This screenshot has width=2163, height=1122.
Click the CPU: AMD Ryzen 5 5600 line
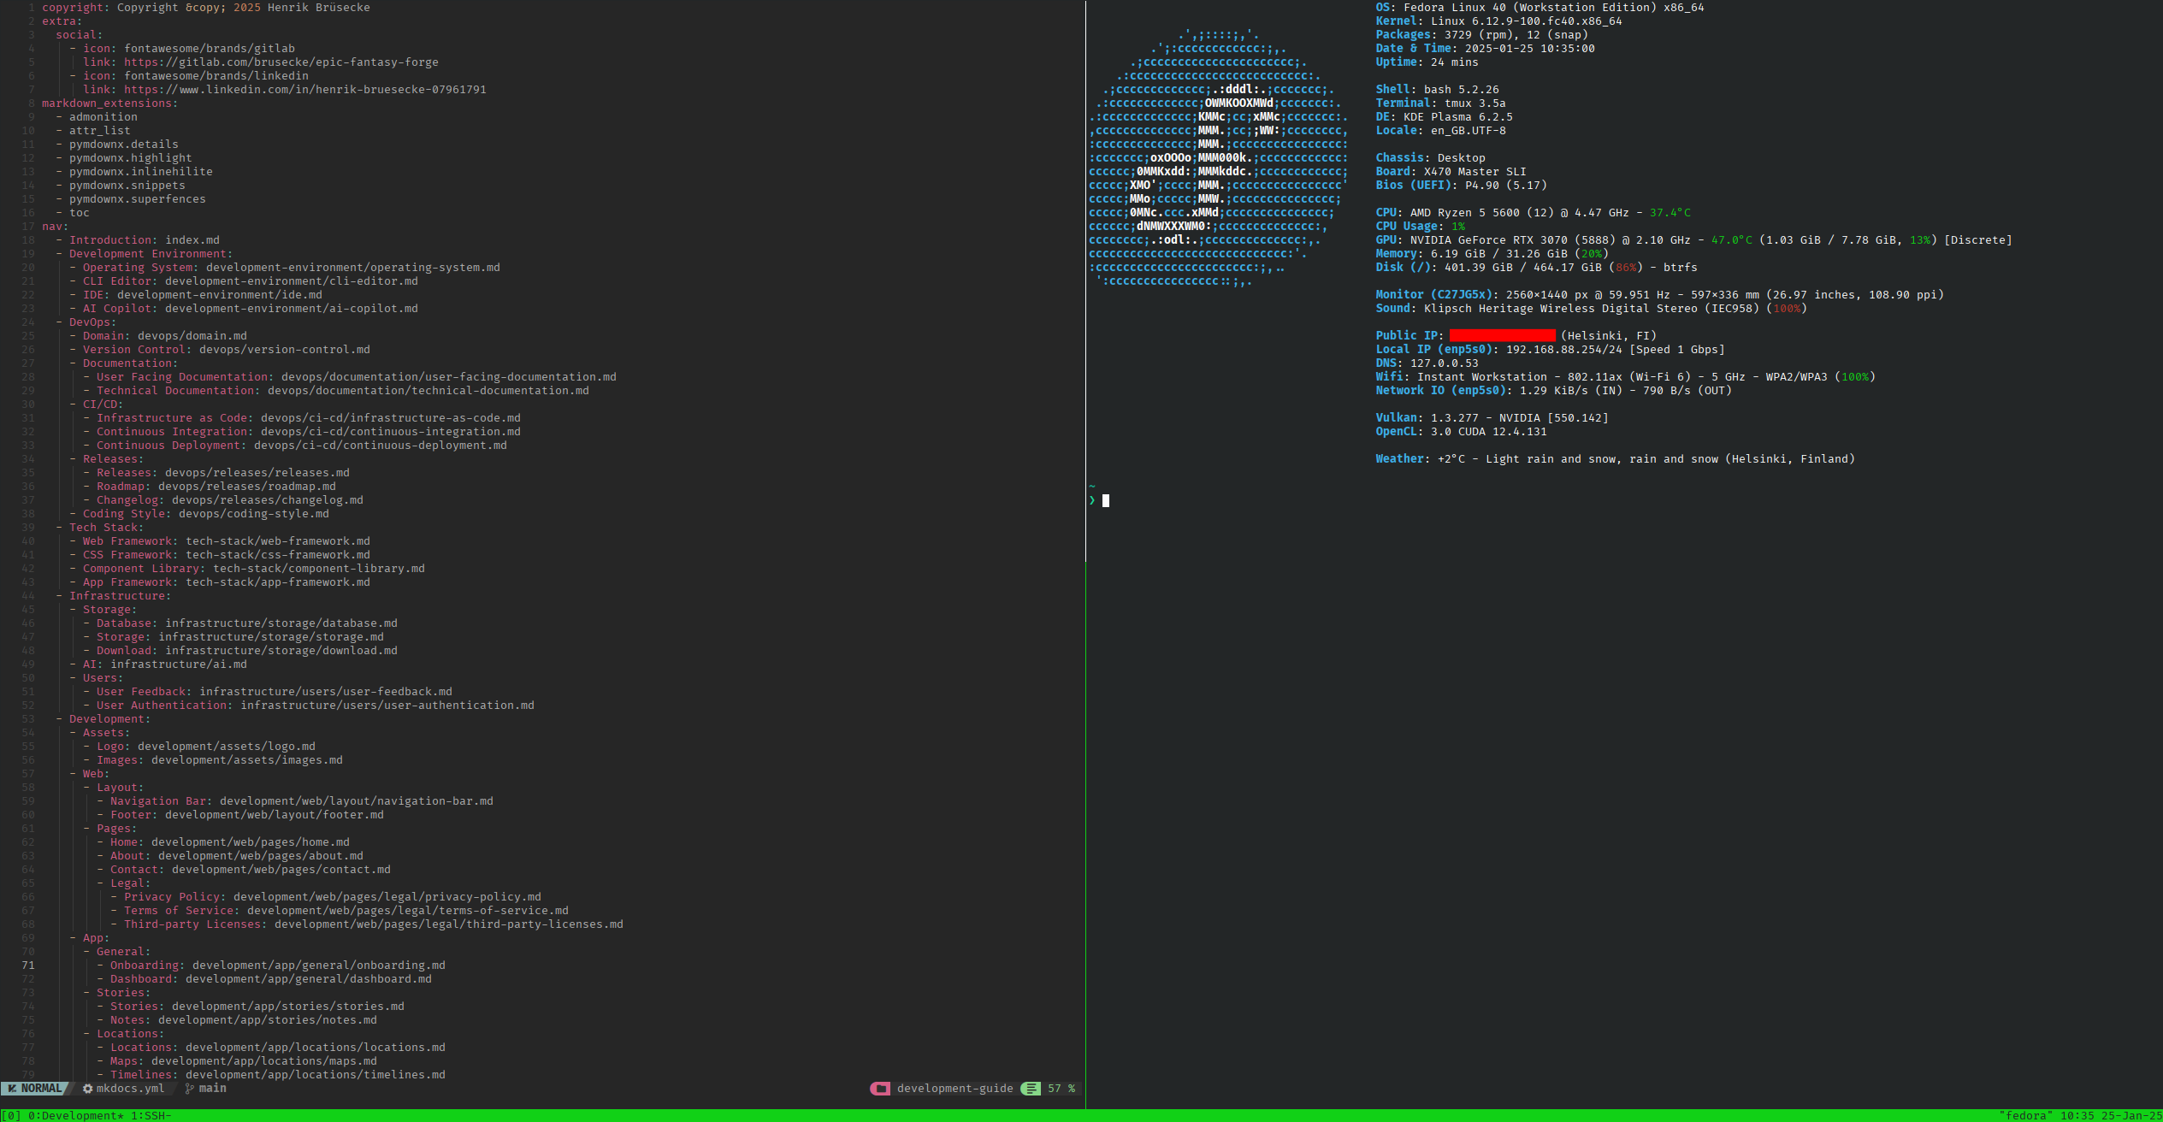1533,213
